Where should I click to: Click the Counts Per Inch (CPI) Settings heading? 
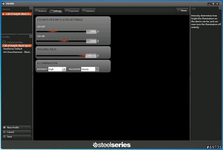60,20
